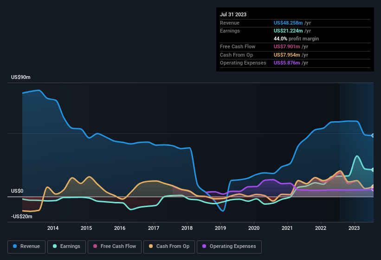Click the 2016 x-axis label

click(x=120, y=228)
